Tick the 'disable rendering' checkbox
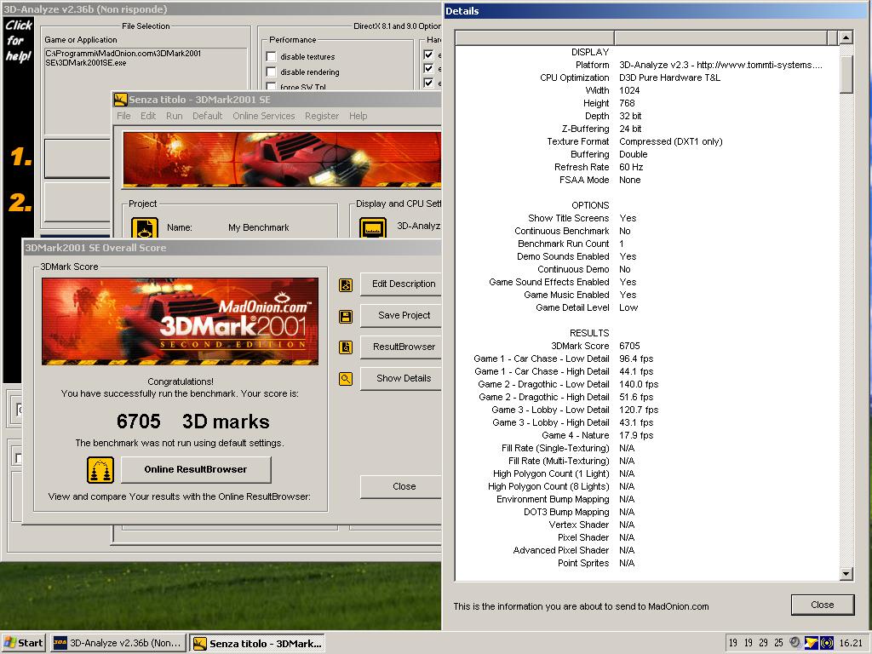The image size is (872, 654). pos(272,72)
